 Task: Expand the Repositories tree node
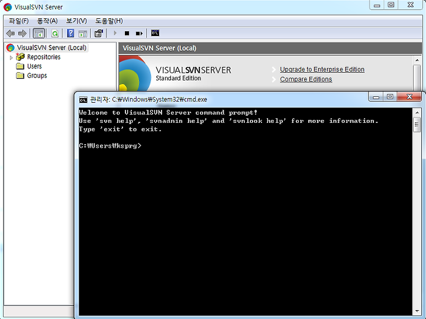11,57
